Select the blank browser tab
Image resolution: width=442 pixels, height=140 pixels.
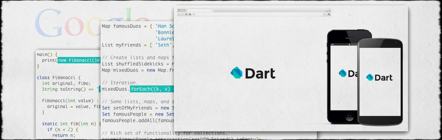click(x=200, y=10)
